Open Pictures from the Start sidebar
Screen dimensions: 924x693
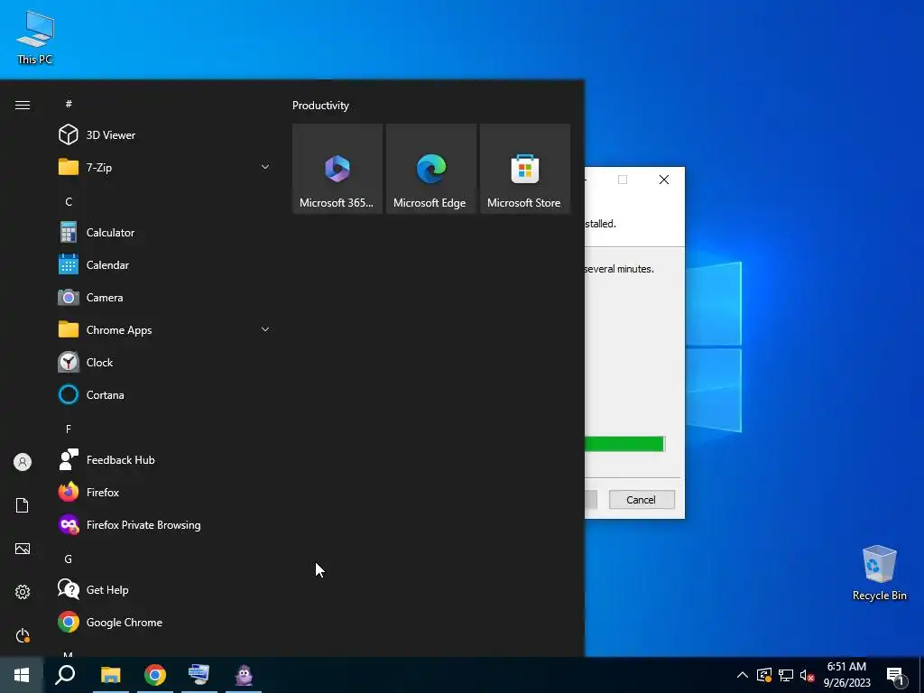point(23,549)
